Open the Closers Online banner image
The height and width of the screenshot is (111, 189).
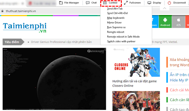pos(136,62)
